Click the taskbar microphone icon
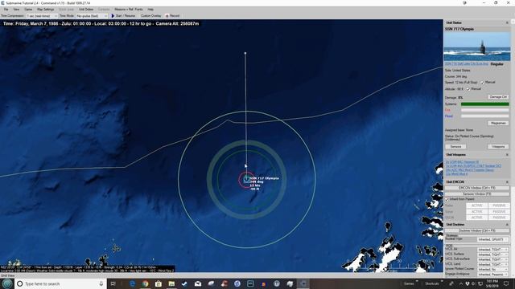Viewport: 515px width, 289px height. coord(101,283)
